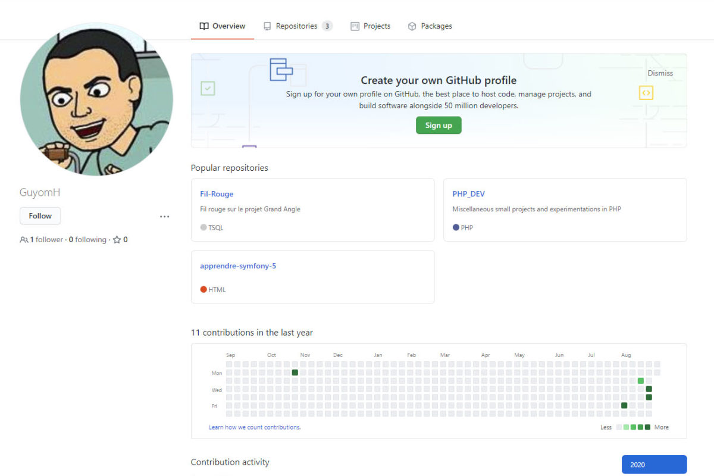Viewport: 714px width, 476px height.
Task: Click the Repositories count badge 3
Action: tap(327, 26)
